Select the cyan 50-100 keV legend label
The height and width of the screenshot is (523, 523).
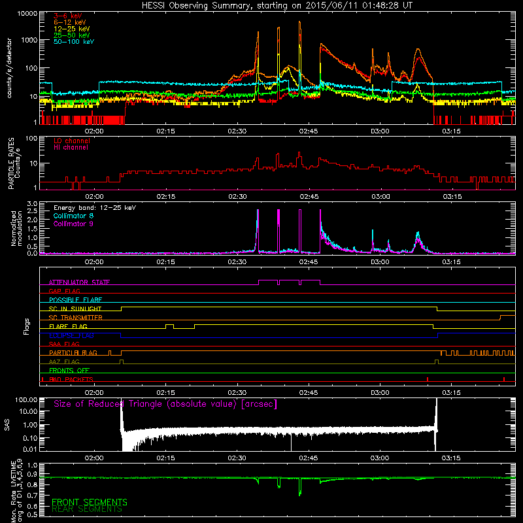tap(74, 41)
